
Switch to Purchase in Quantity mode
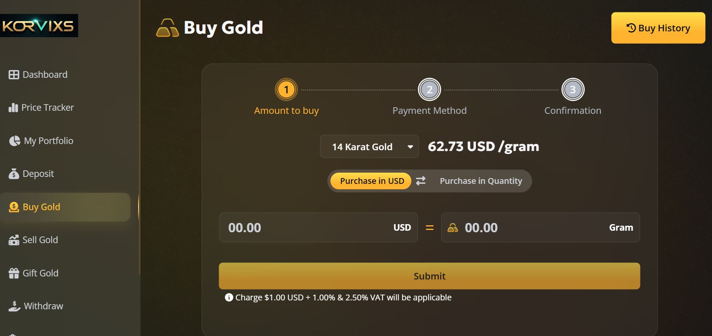coord(481,181)
